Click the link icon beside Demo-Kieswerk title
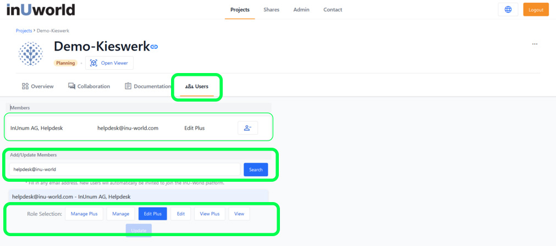Image resolution: width=556 pixels, height=246 pixels. tap(155, 47)
